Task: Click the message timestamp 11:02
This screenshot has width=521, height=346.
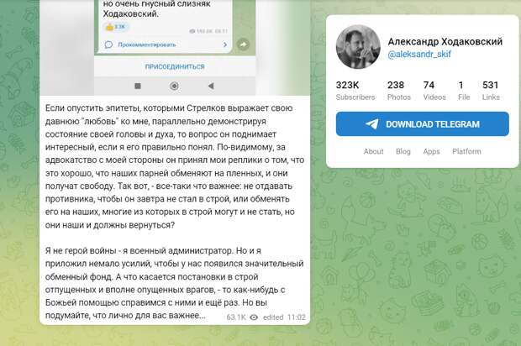Action: click(x=297, y=317)
